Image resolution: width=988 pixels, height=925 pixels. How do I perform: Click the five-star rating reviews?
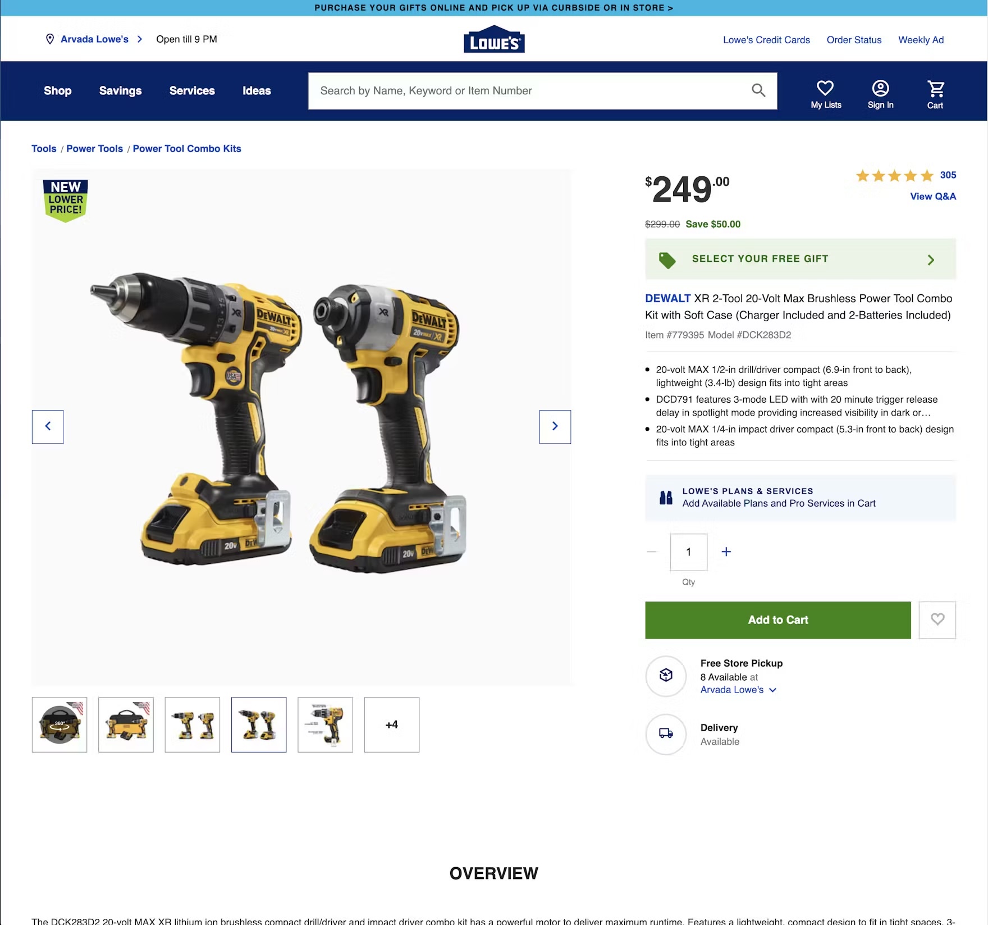click(x=894, y=176)
